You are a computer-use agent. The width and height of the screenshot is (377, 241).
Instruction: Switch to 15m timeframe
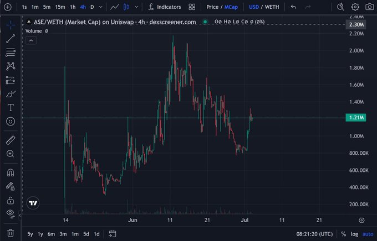(x=60, y=7)
